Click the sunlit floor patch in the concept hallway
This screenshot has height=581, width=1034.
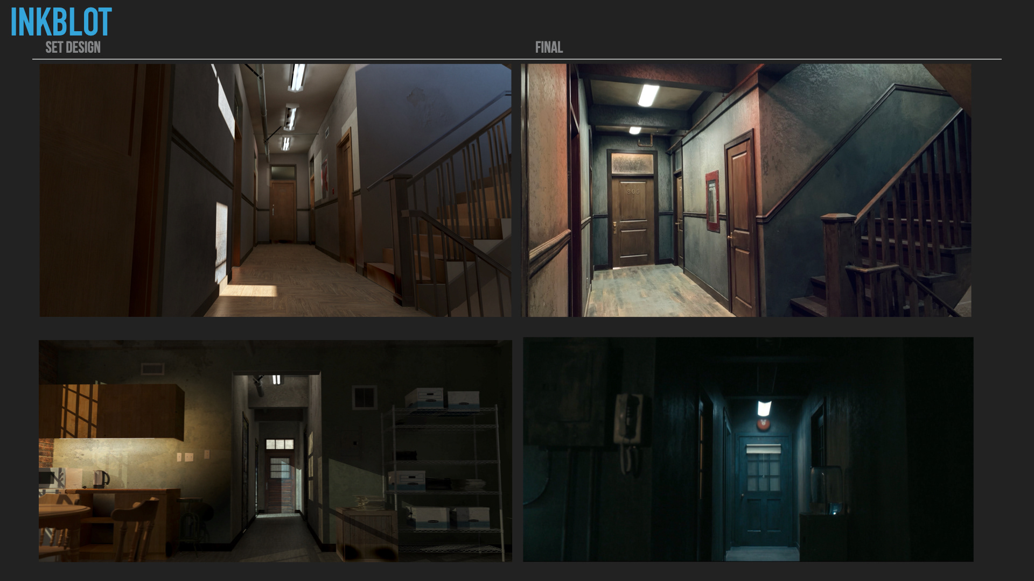click(x=249, y=291)
